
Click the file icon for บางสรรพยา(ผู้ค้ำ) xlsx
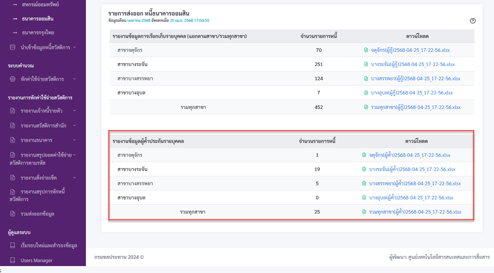click(364, 184)
